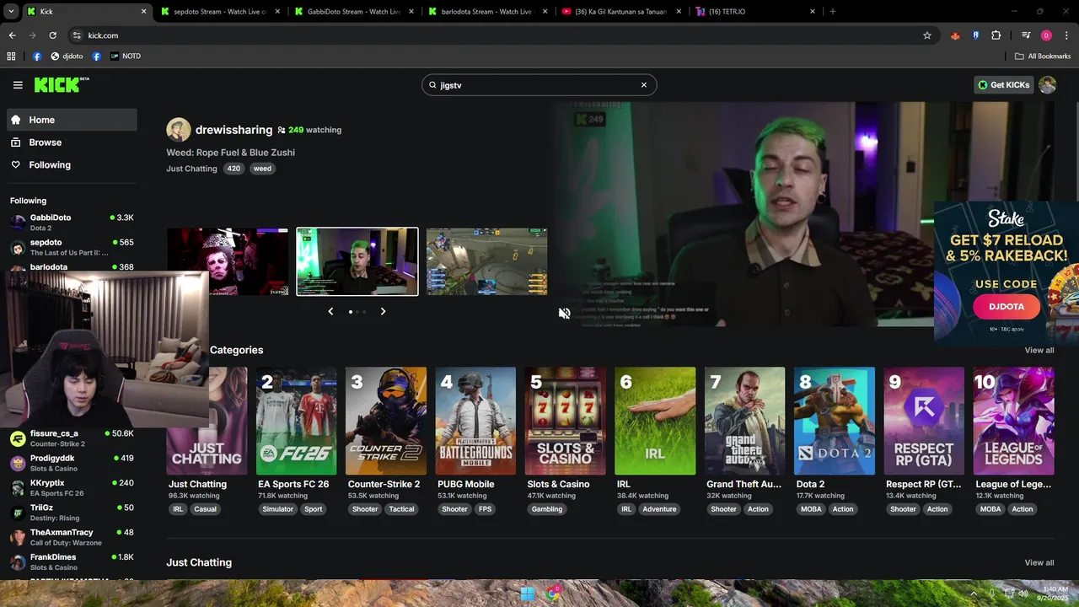Reload the page
This screenshot has width=1079, height=607.
pyautogui.click(x=52, y=35)
